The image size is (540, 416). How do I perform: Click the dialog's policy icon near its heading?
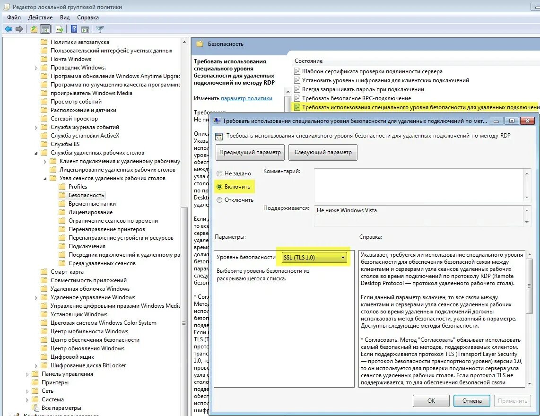tap(218, 136)
